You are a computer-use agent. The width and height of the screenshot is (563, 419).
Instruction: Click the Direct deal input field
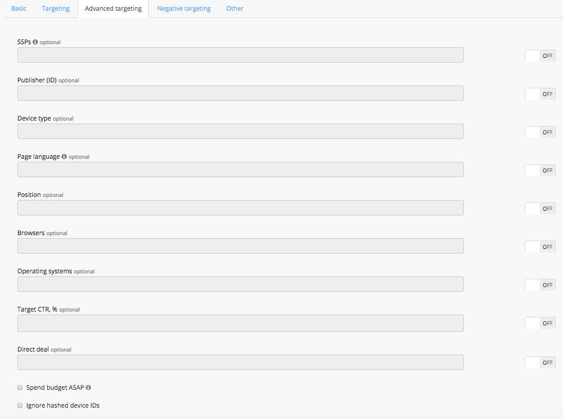coord(240,362)
